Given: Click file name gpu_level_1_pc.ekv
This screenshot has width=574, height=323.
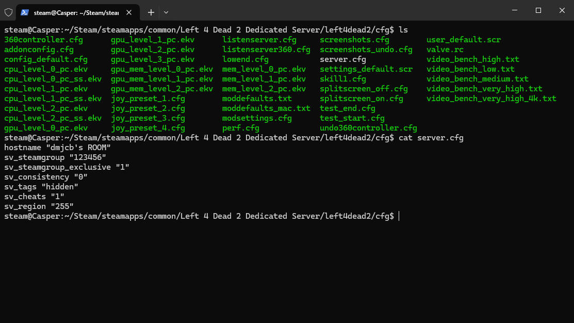Looking at the screenshot, I should 153,40.
